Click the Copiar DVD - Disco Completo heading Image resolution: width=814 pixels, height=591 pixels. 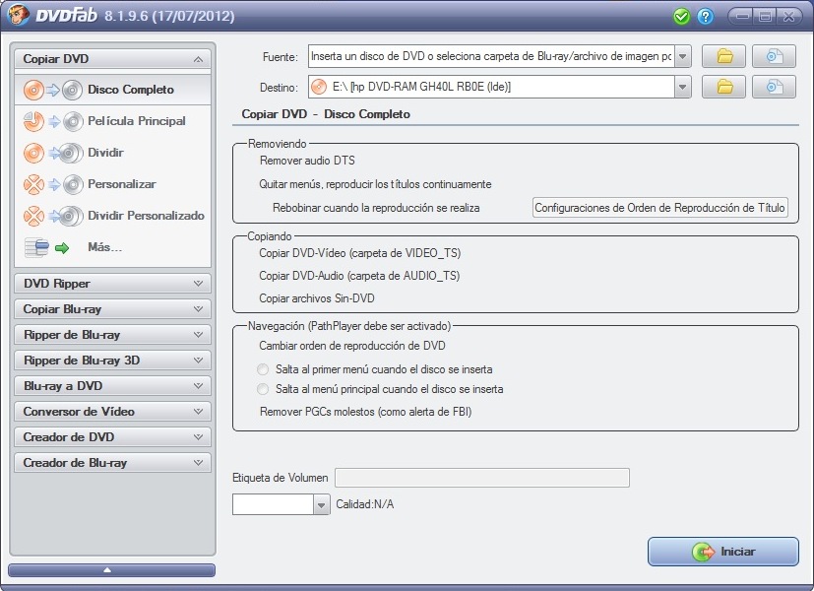(x=326, y=114)
